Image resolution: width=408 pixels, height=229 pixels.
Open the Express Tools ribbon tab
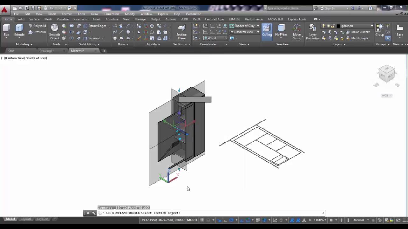[297, 19]
